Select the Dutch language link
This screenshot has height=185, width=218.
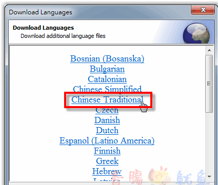pos(107,130)
